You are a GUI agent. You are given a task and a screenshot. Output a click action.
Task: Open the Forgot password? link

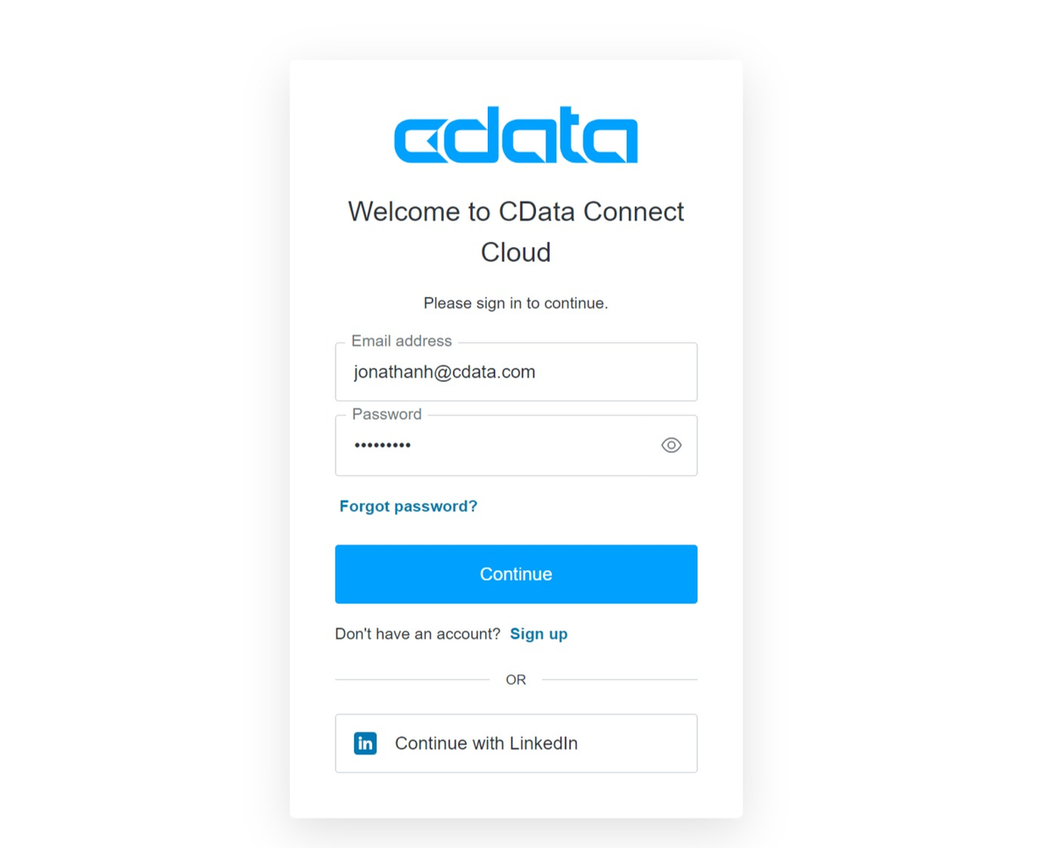tap(408, 506)
